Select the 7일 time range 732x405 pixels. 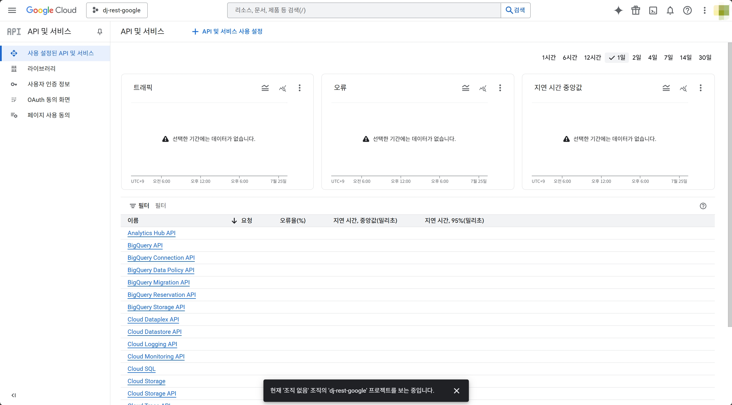click(668, 57)
